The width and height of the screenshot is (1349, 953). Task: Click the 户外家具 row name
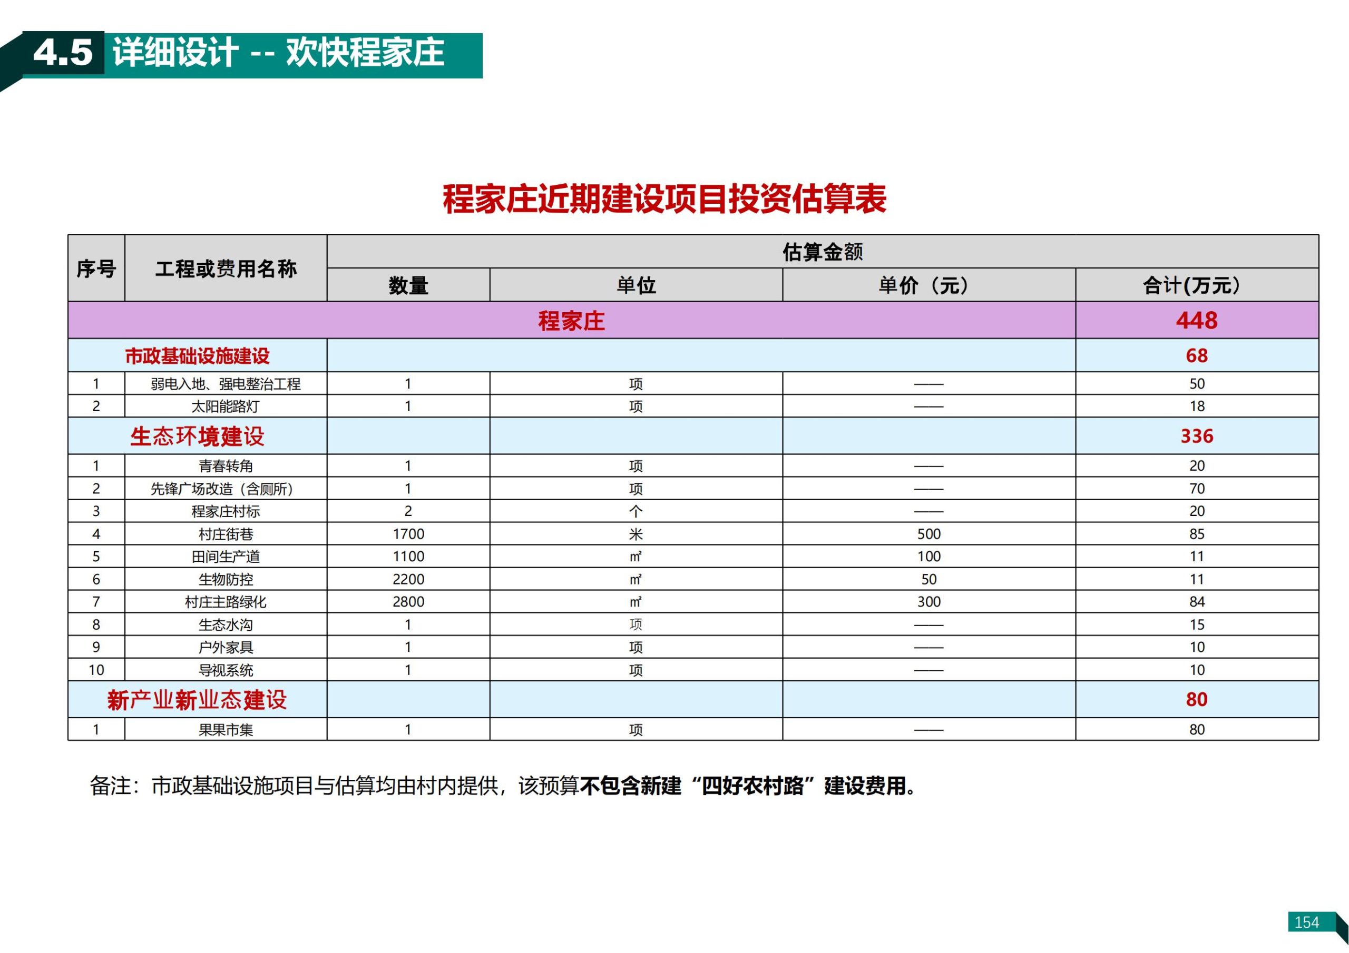(226, 648)
